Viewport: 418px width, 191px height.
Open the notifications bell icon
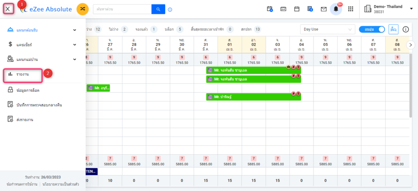point(336,9)
